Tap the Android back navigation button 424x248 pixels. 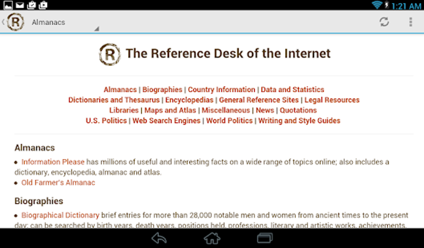click(159, 238)
